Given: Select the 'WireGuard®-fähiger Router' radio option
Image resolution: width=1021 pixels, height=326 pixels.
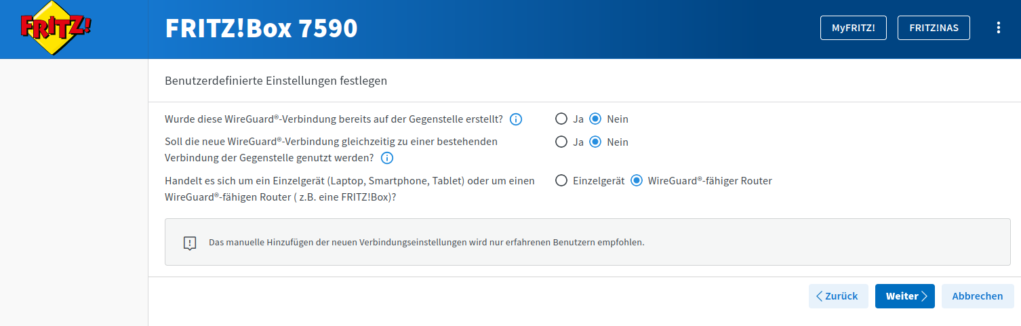Looking at the screenshot, I should pos(637,181).
